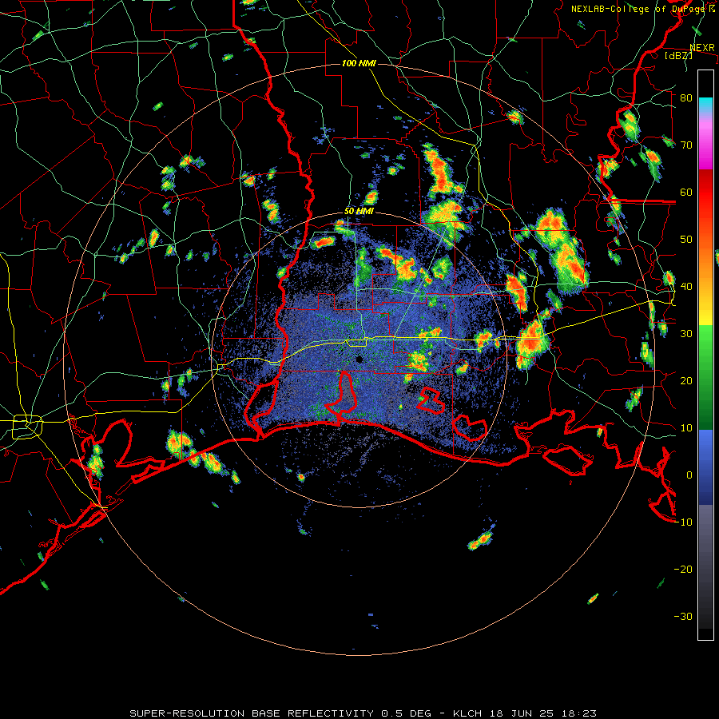Click the '100 NMI' range ring label
This screenshot has height=719, width=719.
(359, 63)
